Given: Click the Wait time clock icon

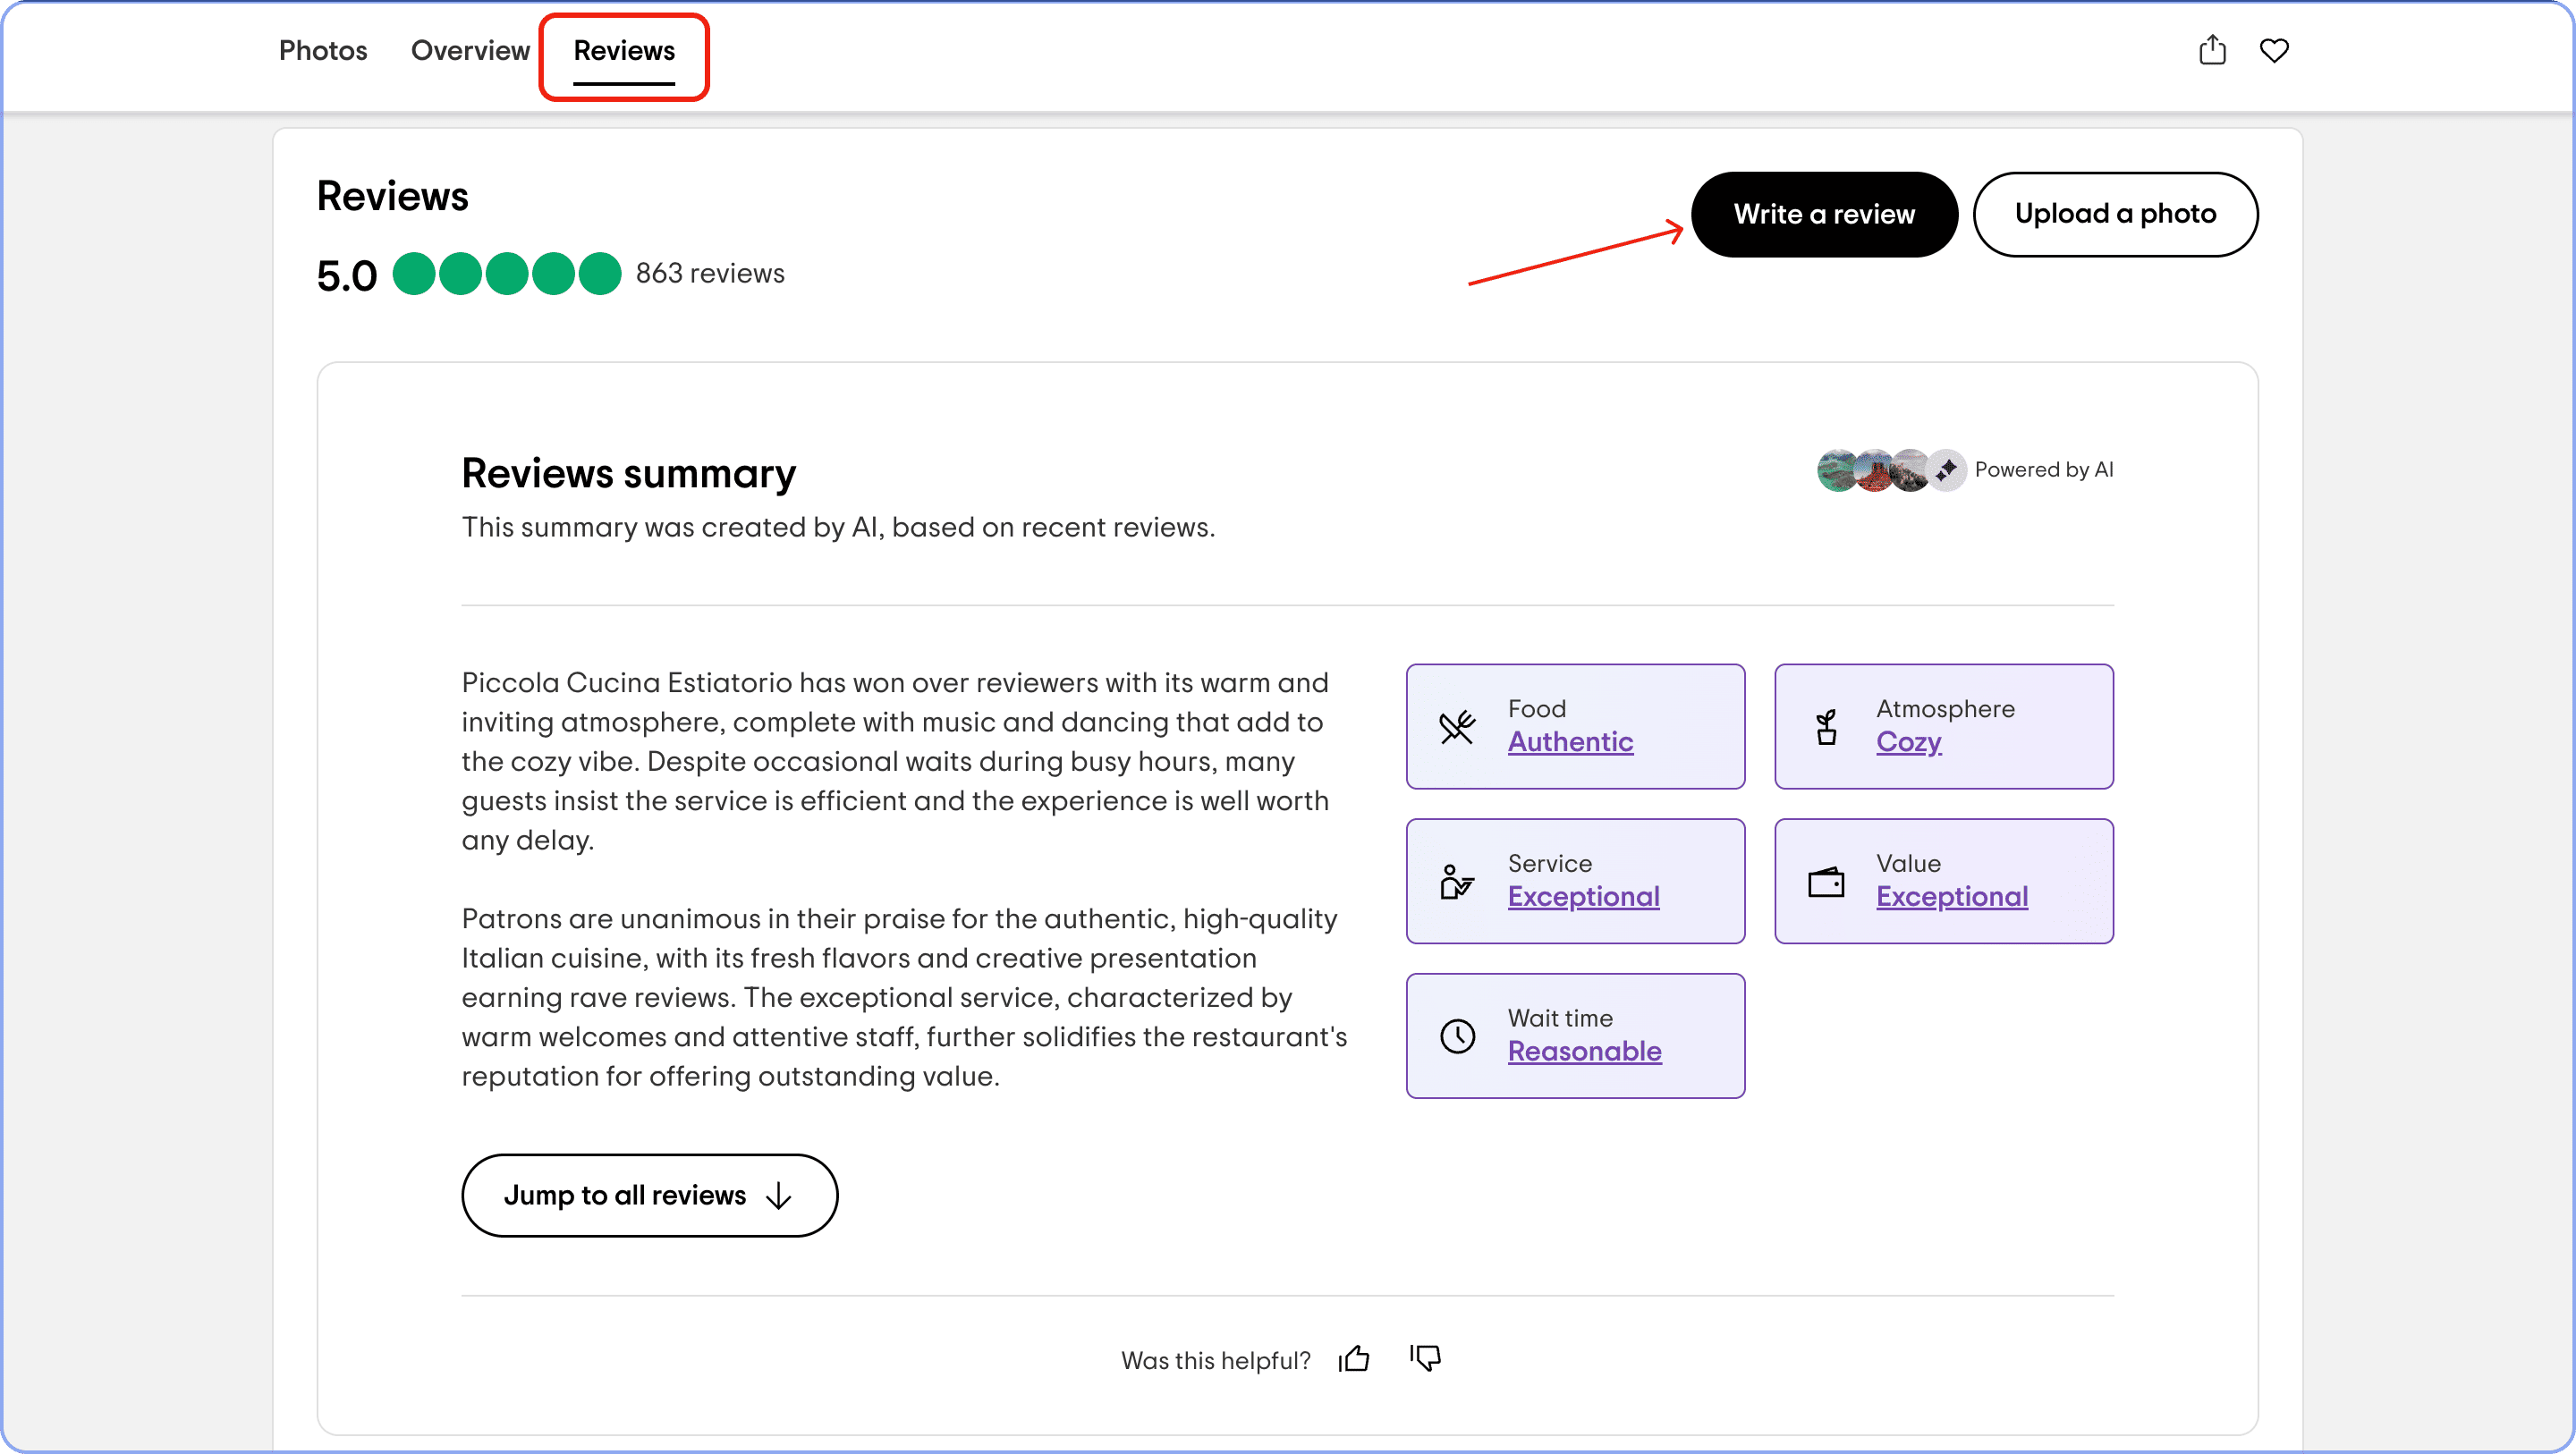Looking at the screenshot, I should [x=1457, y=1036].
